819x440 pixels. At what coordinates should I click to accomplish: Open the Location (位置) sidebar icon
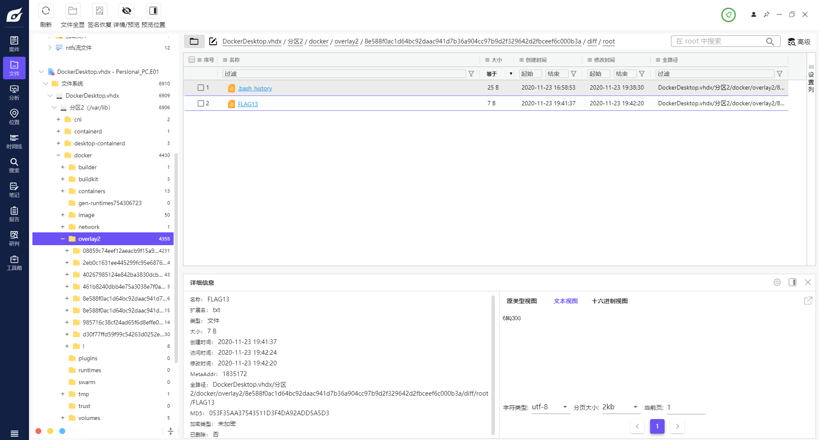tap(14, 116)
